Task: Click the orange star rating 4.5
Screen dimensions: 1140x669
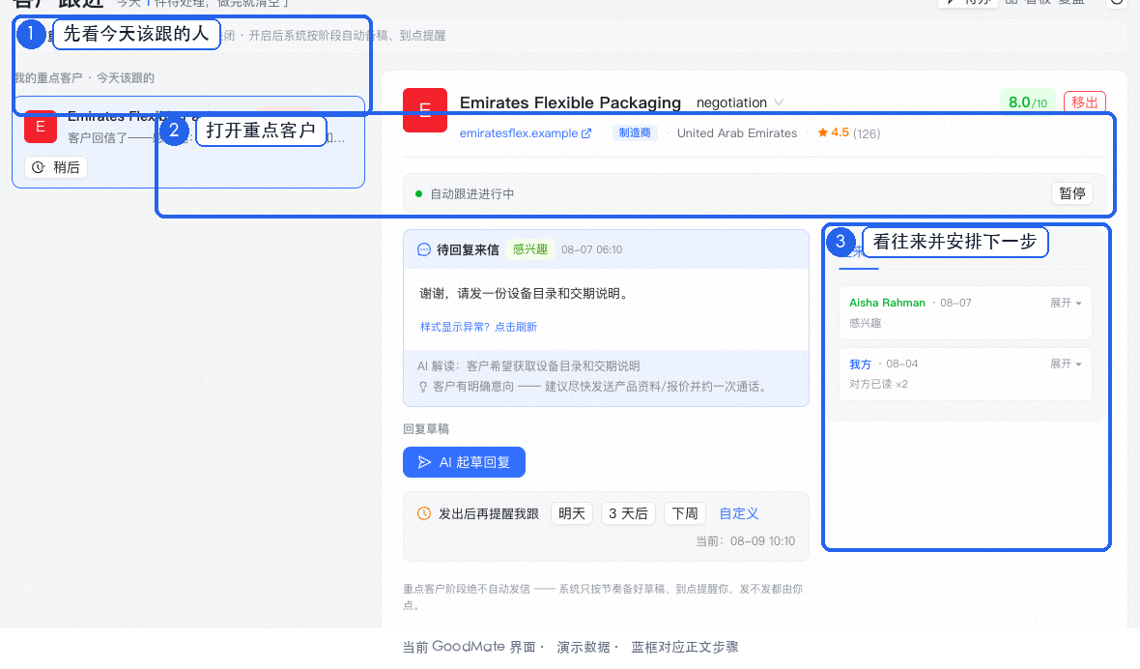Action: click(x=833, y=132)
